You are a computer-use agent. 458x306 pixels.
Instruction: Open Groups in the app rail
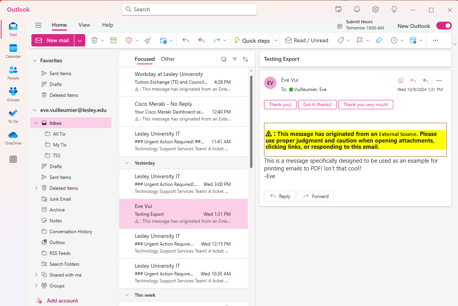pyautogui.click(x=13, y=95)
